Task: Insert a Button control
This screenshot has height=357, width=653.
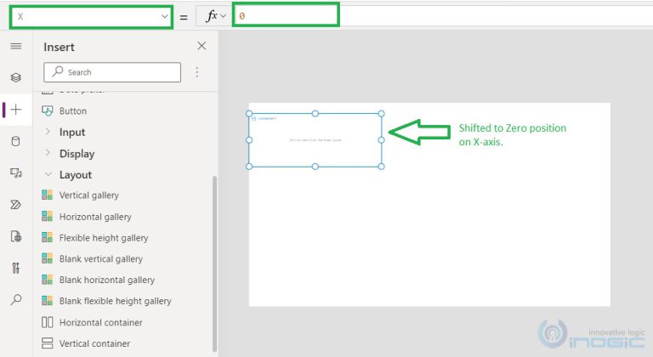Action: pos(72,110)
